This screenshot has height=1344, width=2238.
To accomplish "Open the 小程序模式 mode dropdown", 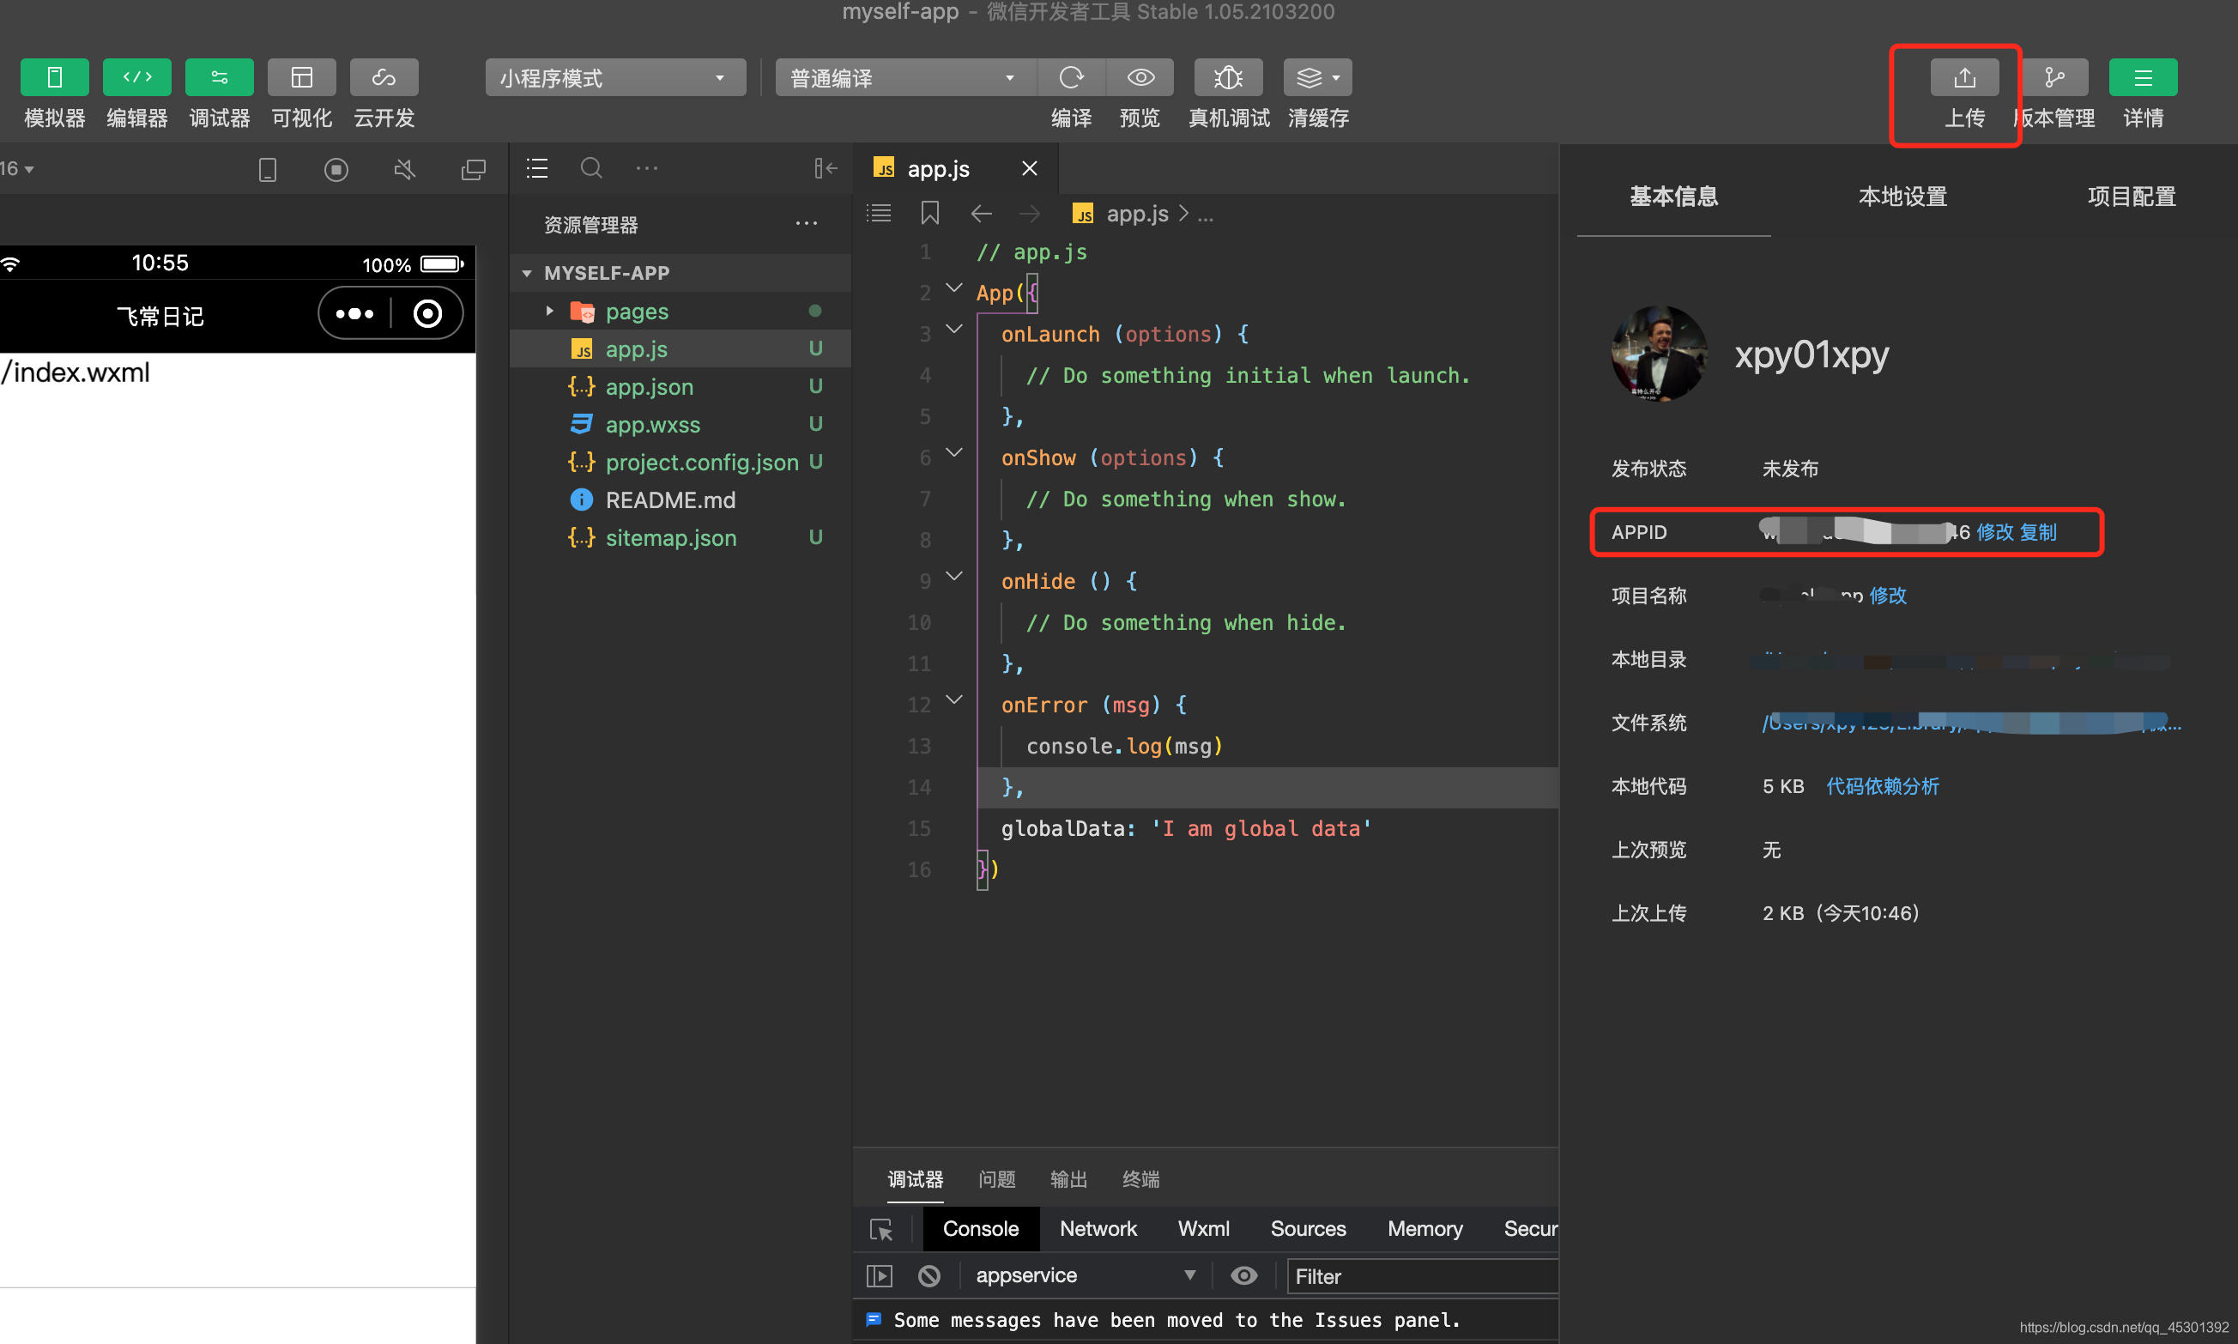I will tap(614, 78).
